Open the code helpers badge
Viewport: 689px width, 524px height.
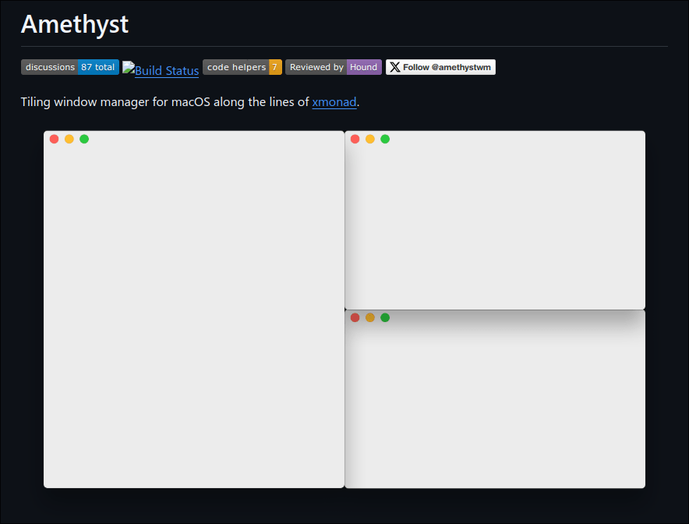pyautogui.click(x=242, y=67)
